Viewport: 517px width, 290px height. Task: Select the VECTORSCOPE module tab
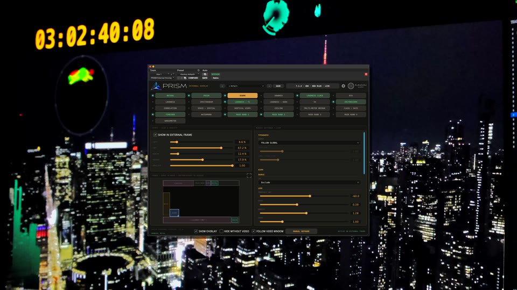351,102
